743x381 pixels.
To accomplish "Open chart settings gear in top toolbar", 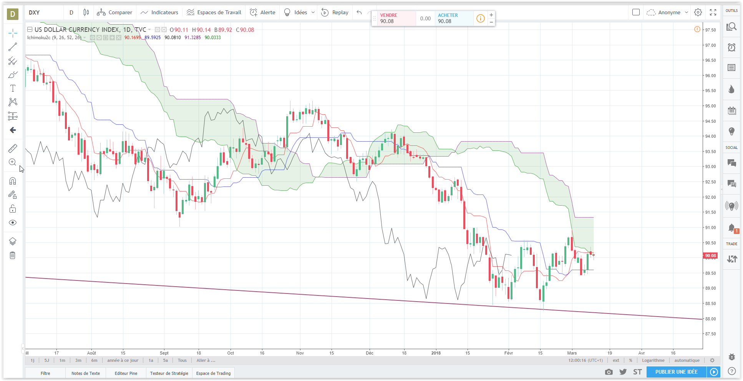I will coord(698,12).
